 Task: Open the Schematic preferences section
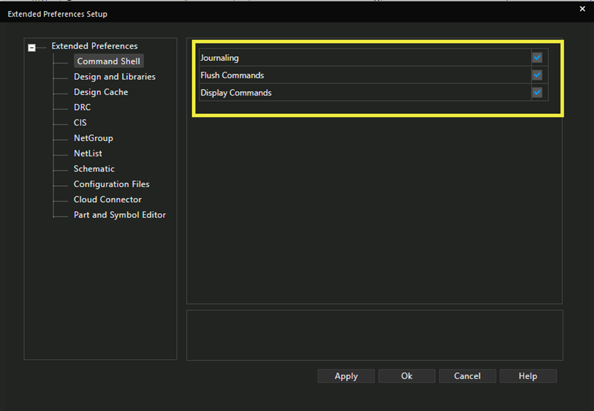(94, 169)
